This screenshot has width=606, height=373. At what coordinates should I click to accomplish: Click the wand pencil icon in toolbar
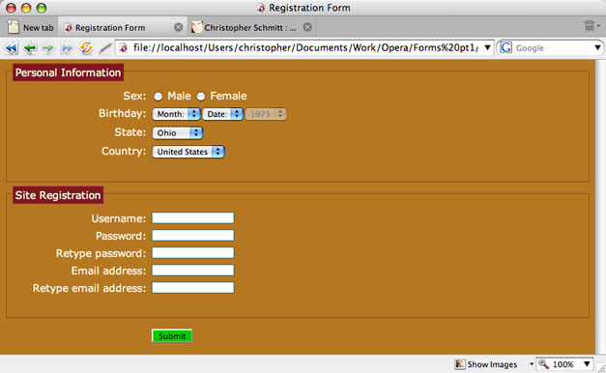tap(104, 48)
